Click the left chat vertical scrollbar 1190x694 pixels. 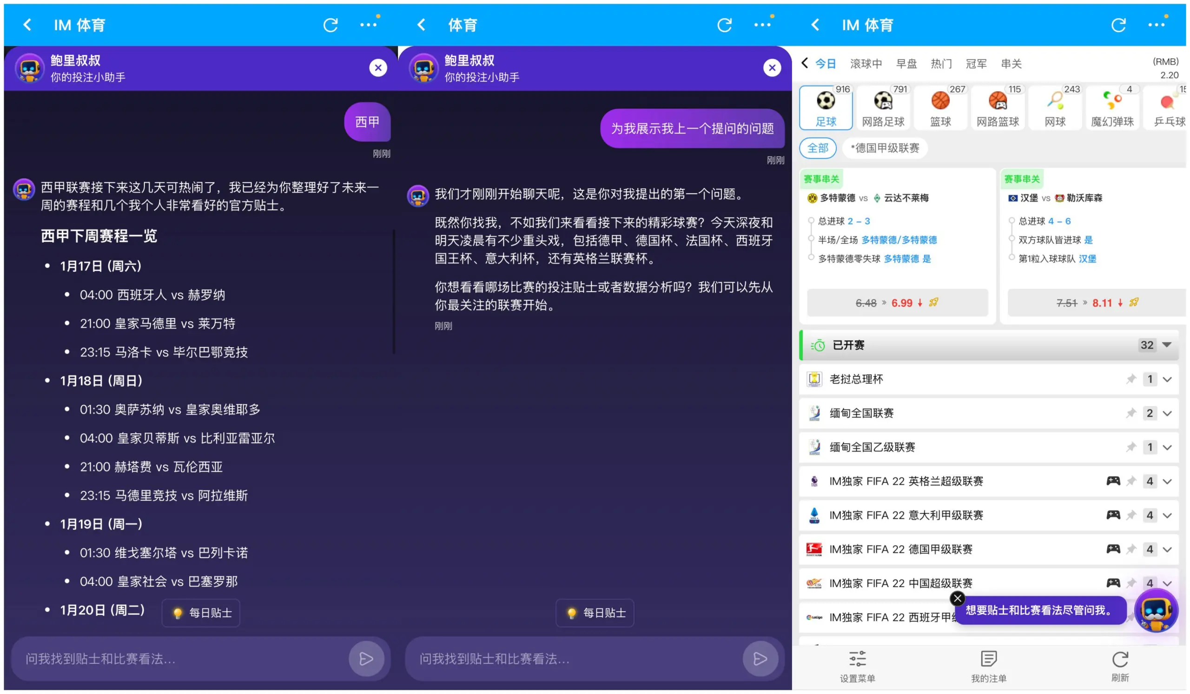(x=394, y=291)
